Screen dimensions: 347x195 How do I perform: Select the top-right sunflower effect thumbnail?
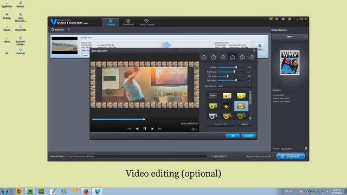[241, 95]
